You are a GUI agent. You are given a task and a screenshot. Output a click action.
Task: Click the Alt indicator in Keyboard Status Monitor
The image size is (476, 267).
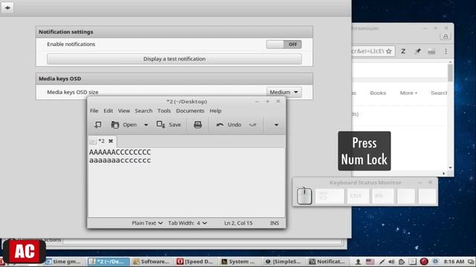click(x=383, y=196)
